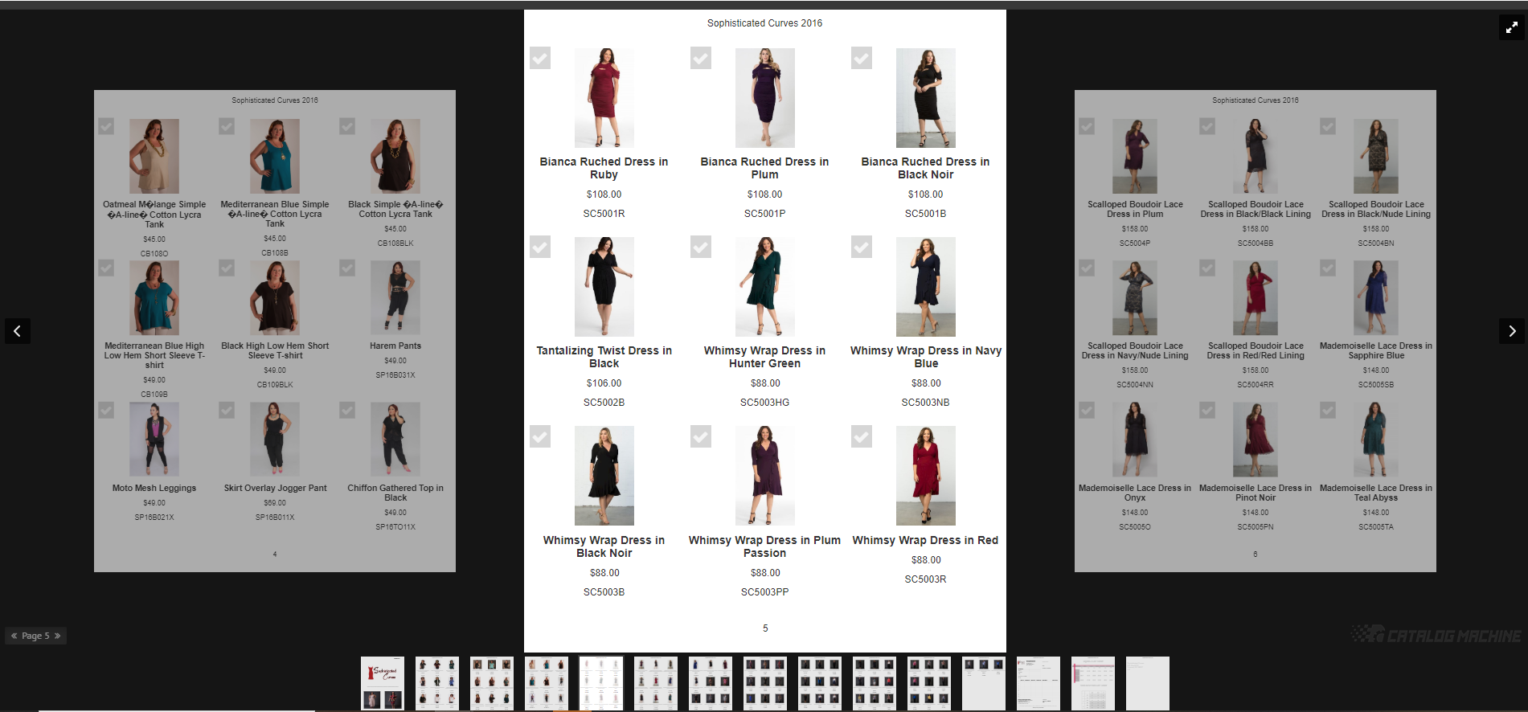Click the SC5003PP product code

765,592
